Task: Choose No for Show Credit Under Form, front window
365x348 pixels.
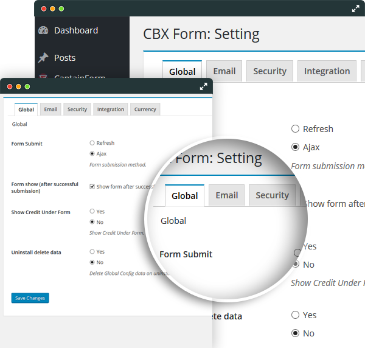Action: point(92,222)
